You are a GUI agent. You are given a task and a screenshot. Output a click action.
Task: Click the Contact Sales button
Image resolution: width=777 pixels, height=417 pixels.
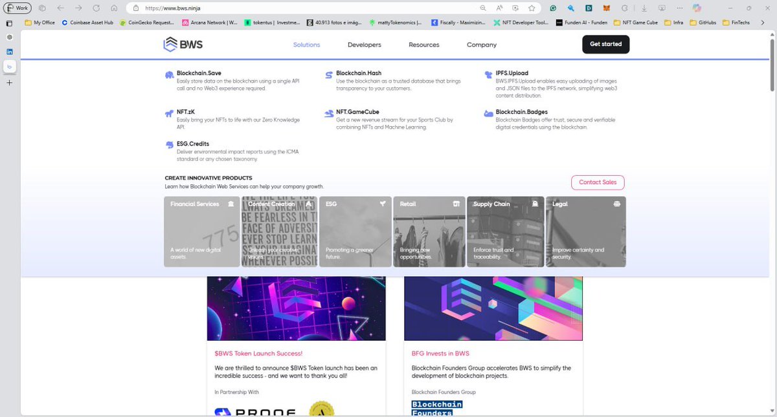point(598,182)
